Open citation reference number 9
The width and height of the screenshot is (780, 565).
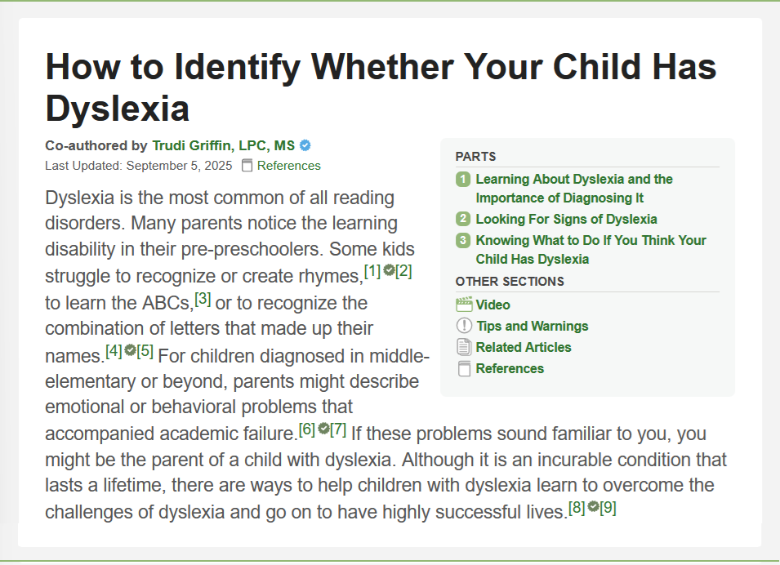click(608, 508)
